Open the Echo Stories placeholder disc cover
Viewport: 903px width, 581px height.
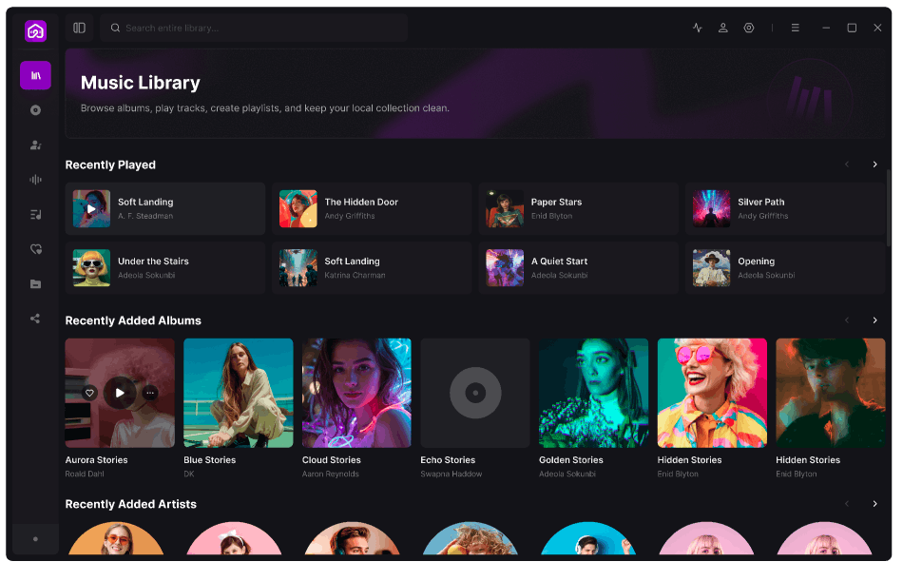tap(475, 393)
